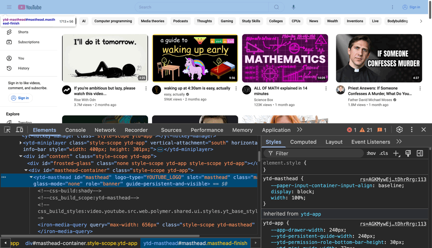
Task: Select the Media theories chip
Action: (152, 21)
